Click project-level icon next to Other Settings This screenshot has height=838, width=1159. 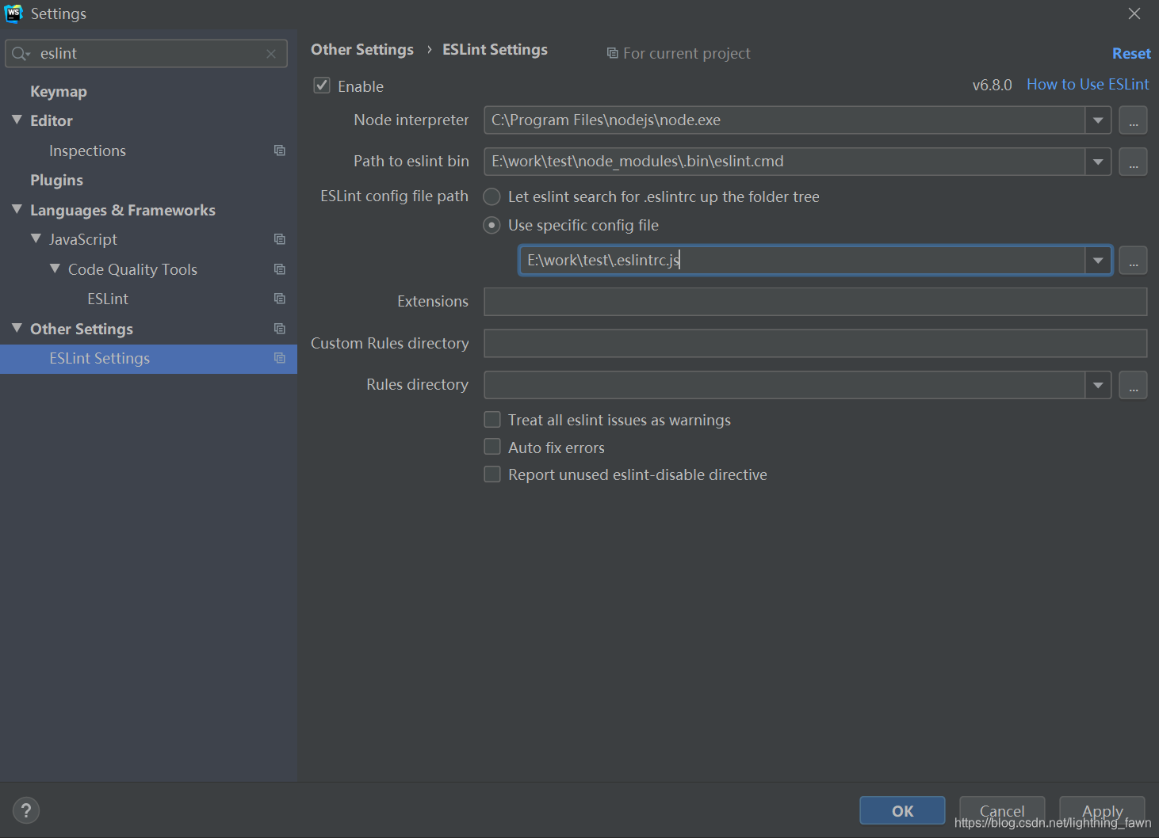tap(279, 329)
